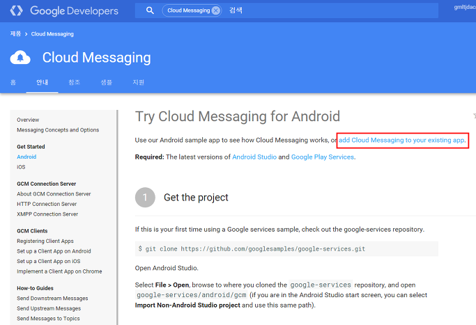Switch to the 샘플 tab
This screenshot has height=325, width=476.
pos(106,82)
